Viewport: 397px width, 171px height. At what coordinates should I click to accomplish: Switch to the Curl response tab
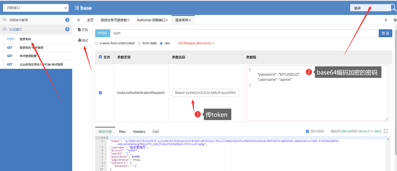(x=156, y=131)
